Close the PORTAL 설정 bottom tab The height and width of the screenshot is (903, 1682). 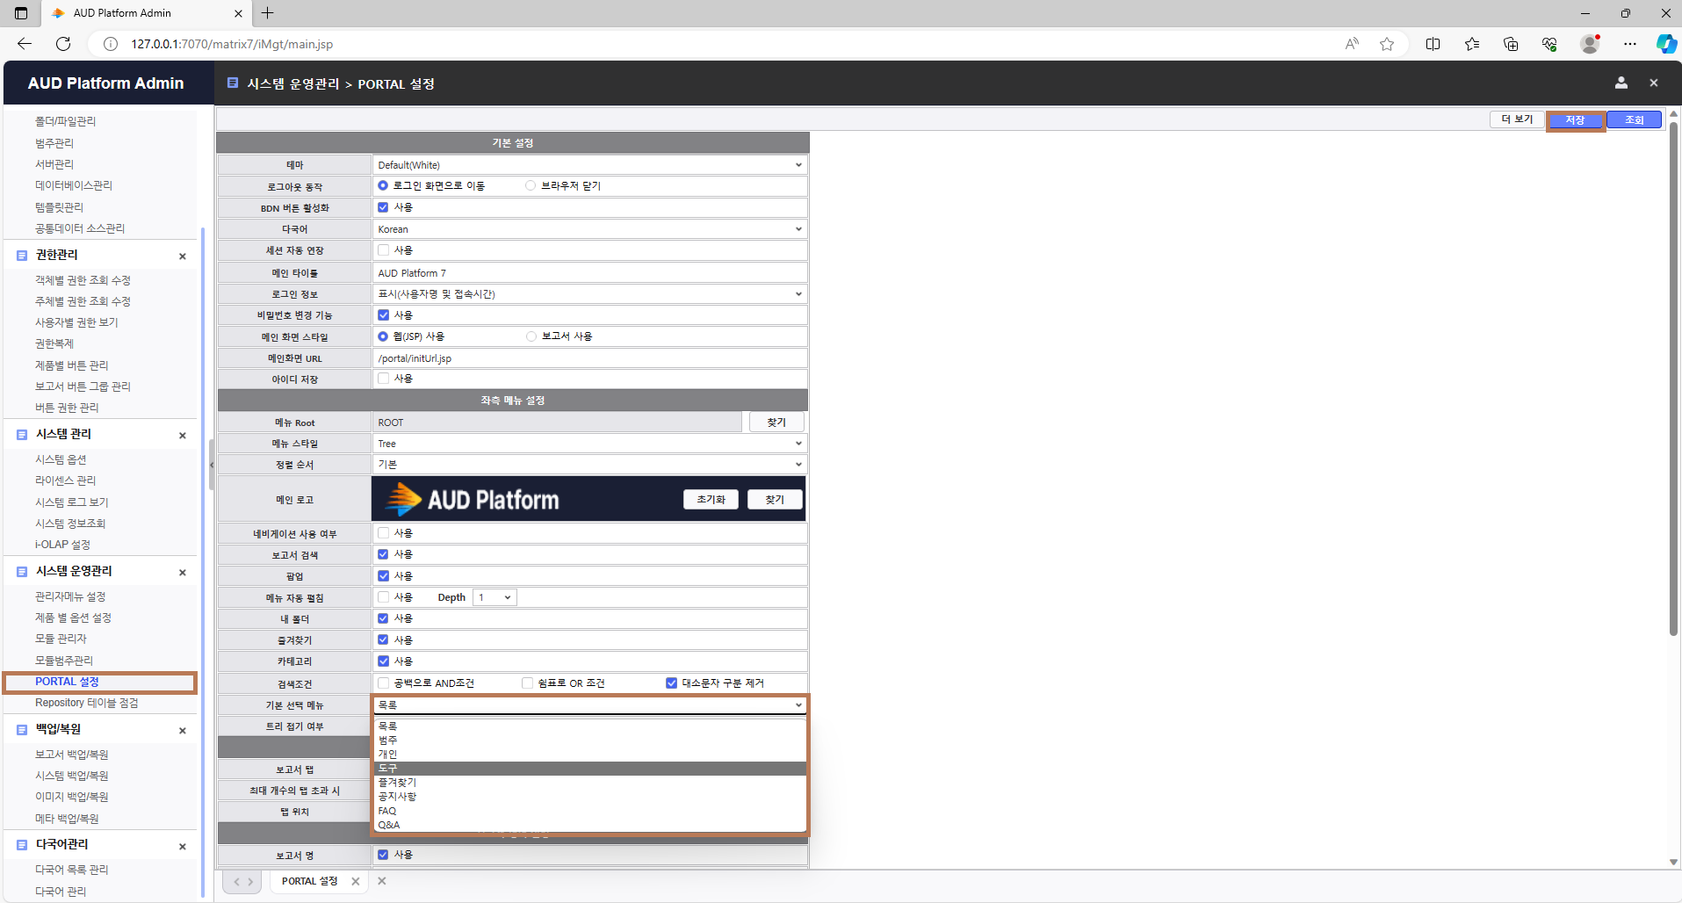pos(356,881)
